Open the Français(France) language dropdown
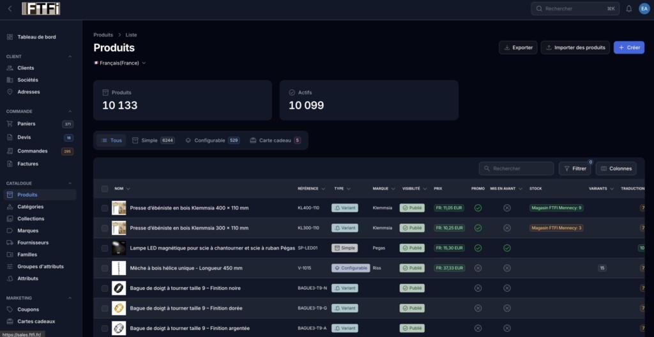 [x=119, y=63]
